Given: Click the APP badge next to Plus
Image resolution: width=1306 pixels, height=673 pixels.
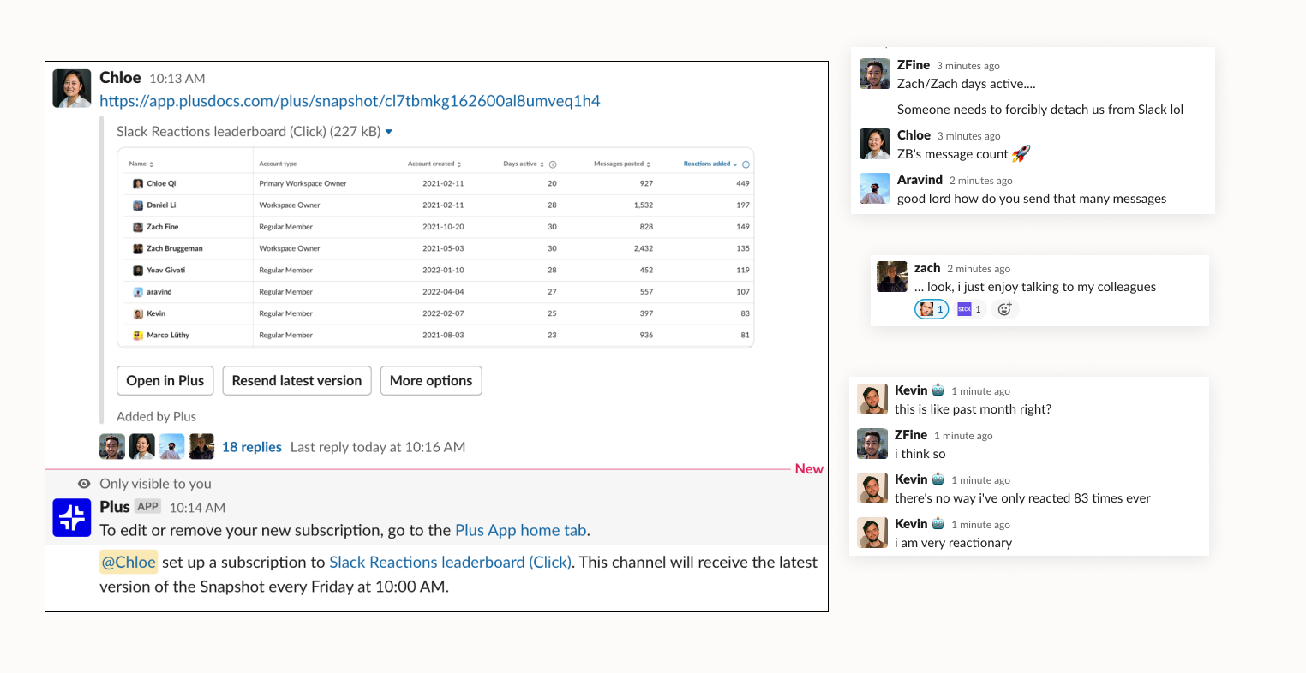Looking at the screenshot, I should pyautogui.click(x=148, y=507).
